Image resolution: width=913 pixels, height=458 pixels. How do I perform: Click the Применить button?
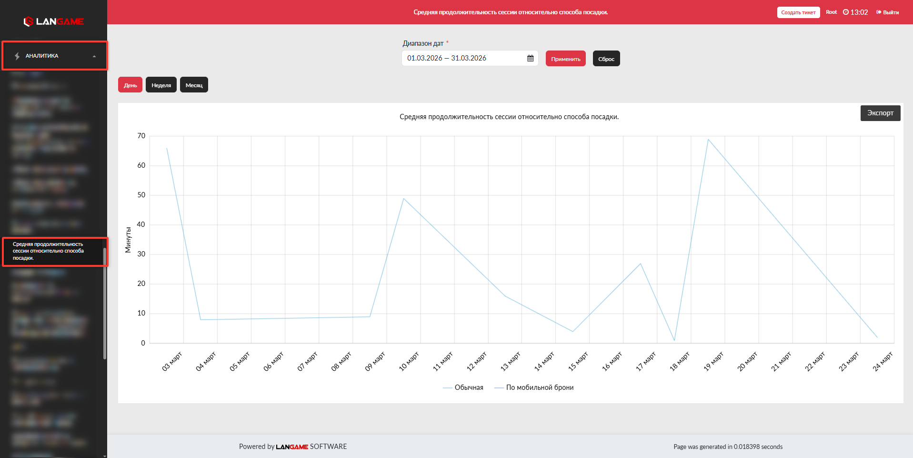[566, 59]
